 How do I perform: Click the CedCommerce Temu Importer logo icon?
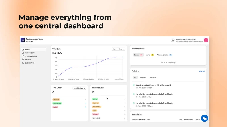(23, 40)
